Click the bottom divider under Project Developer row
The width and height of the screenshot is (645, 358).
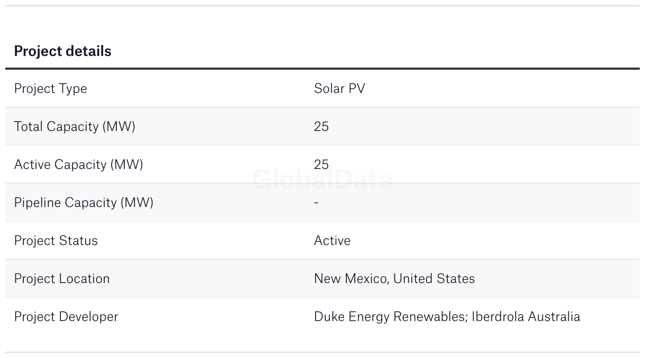(x=322, y=352)
